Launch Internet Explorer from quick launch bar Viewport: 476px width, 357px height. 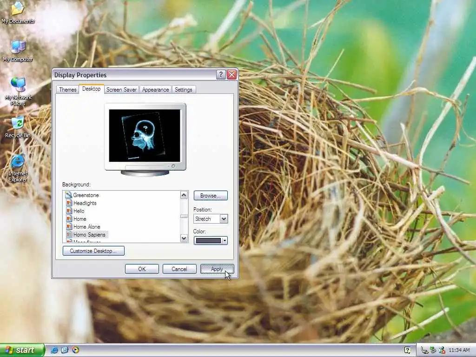point(54,350)
